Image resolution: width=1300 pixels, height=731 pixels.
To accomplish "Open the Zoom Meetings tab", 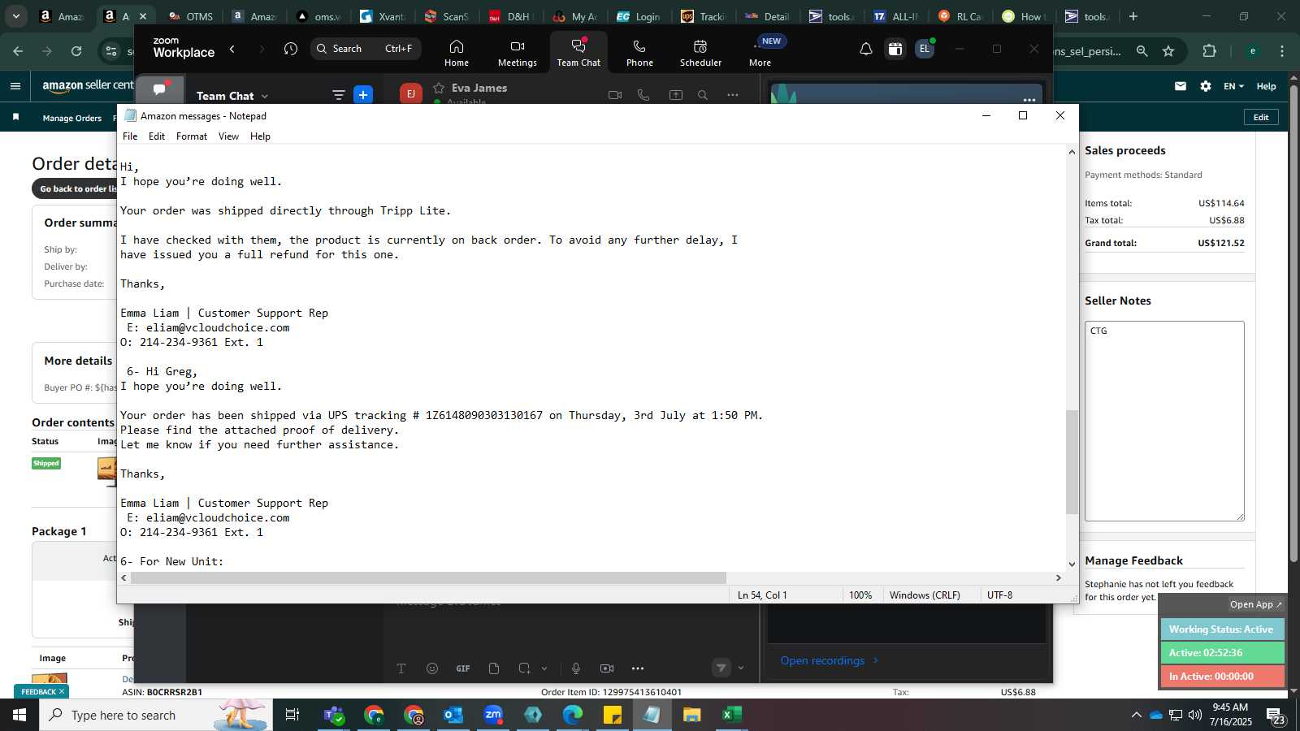I will 517,53.
